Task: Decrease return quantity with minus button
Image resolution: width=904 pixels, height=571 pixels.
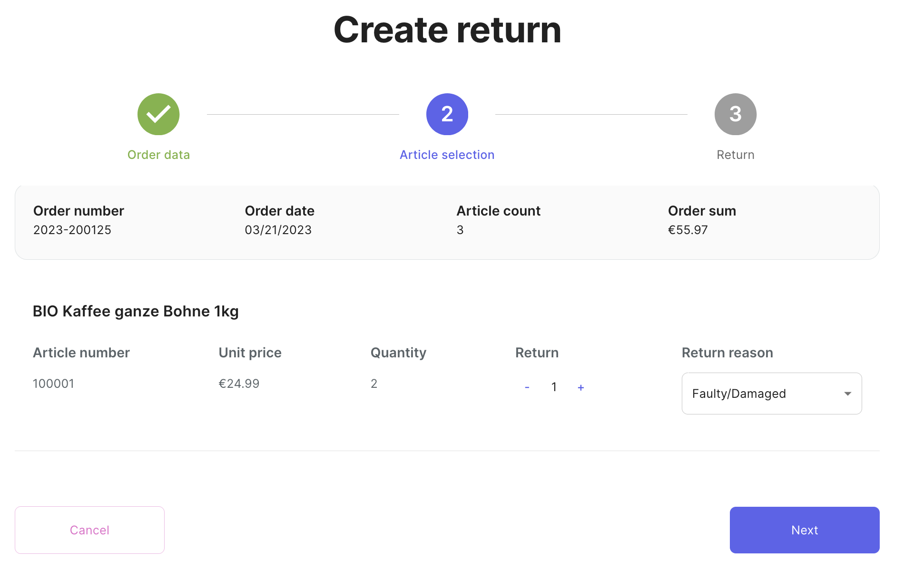Action: pyautogui.click(x=527, y=388)
